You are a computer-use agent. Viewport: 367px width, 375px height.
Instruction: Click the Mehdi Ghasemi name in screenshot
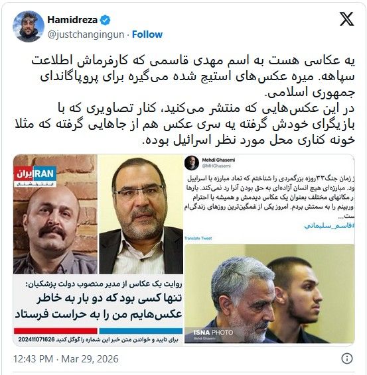(218, 160)
